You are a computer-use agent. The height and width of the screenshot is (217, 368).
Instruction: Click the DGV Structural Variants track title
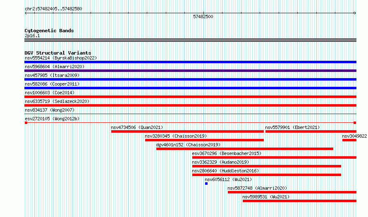point(58,53)
